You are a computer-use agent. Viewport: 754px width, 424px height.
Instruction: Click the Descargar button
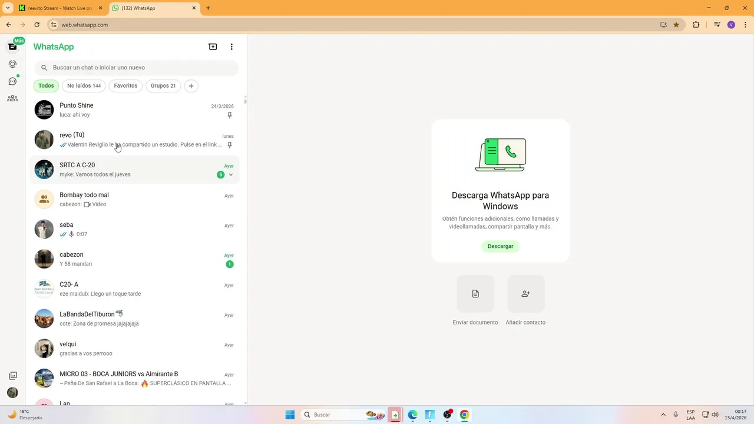500,246
